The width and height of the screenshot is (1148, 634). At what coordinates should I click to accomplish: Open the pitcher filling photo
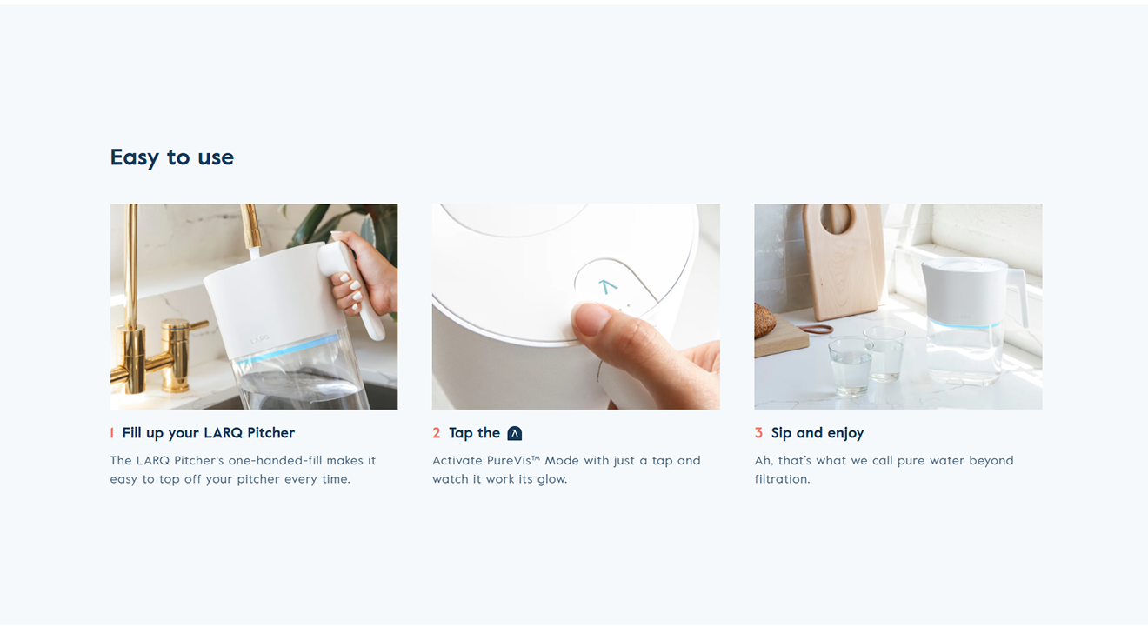coord(254,306)
